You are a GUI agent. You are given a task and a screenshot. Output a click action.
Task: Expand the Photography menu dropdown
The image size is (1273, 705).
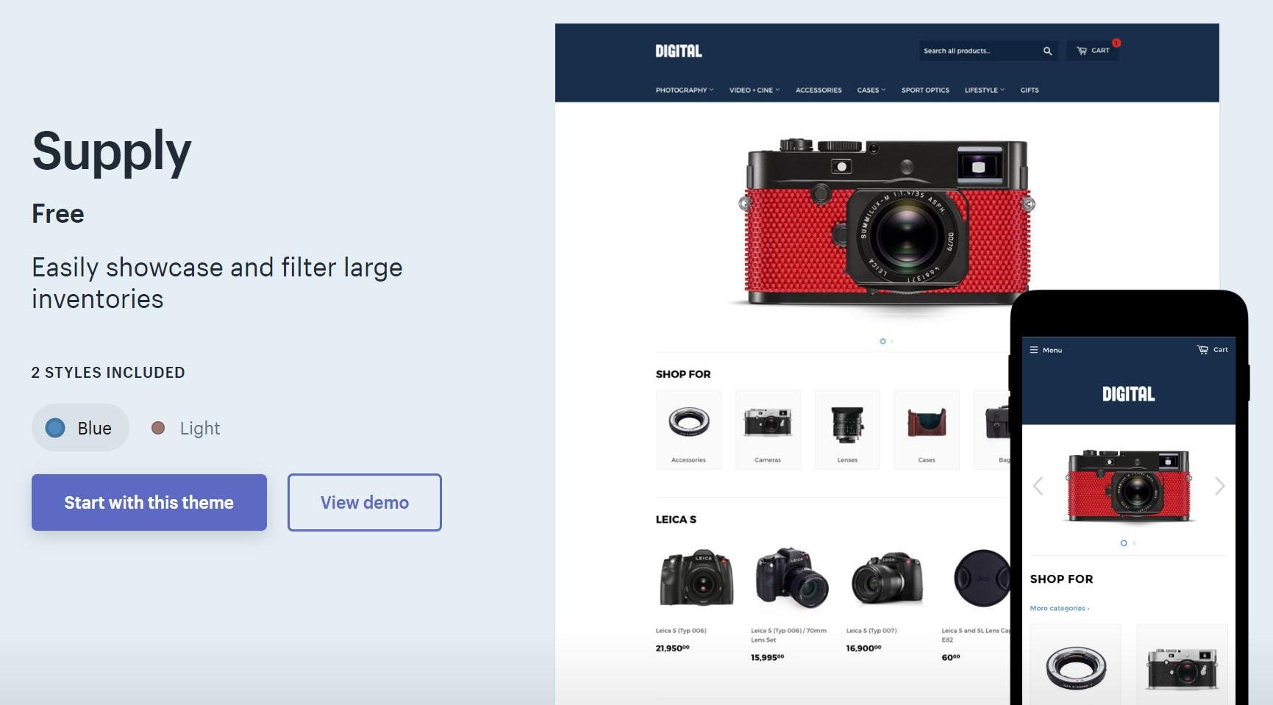(x=684, y=90)
